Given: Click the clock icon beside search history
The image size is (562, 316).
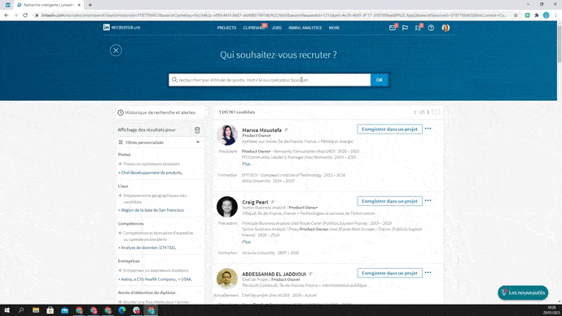Looking at the screenshot, I should (121, 112).
